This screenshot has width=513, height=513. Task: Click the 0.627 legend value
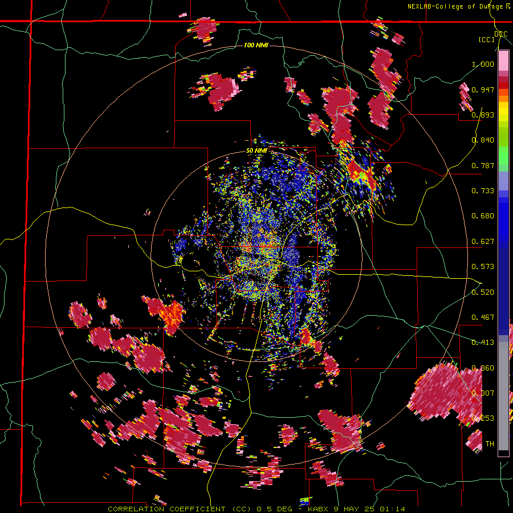483,242
